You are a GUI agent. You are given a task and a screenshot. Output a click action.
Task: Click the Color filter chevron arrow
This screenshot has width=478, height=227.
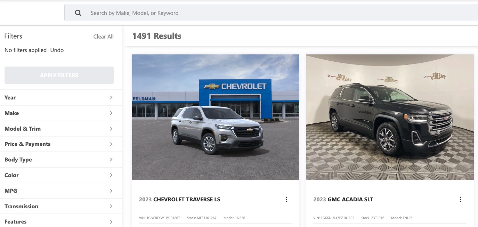(x=111, y=175)
